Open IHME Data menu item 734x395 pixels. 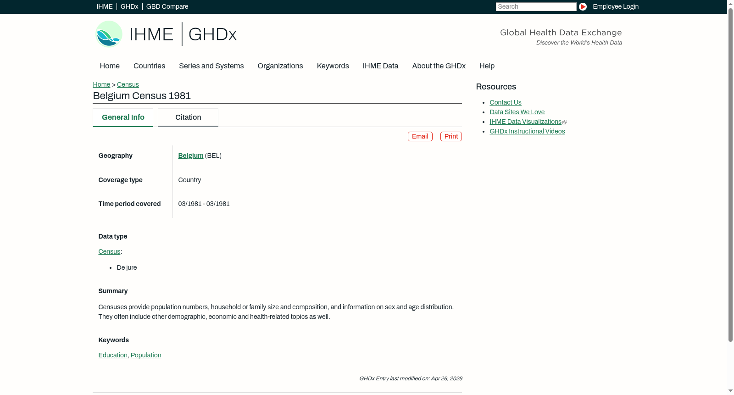tap(381, 66)
